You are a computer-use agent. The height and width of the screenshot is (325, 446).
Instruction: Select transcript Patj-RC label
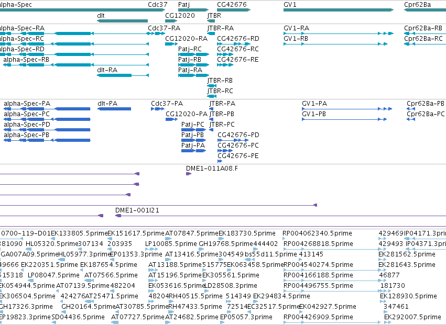(190, 49)
